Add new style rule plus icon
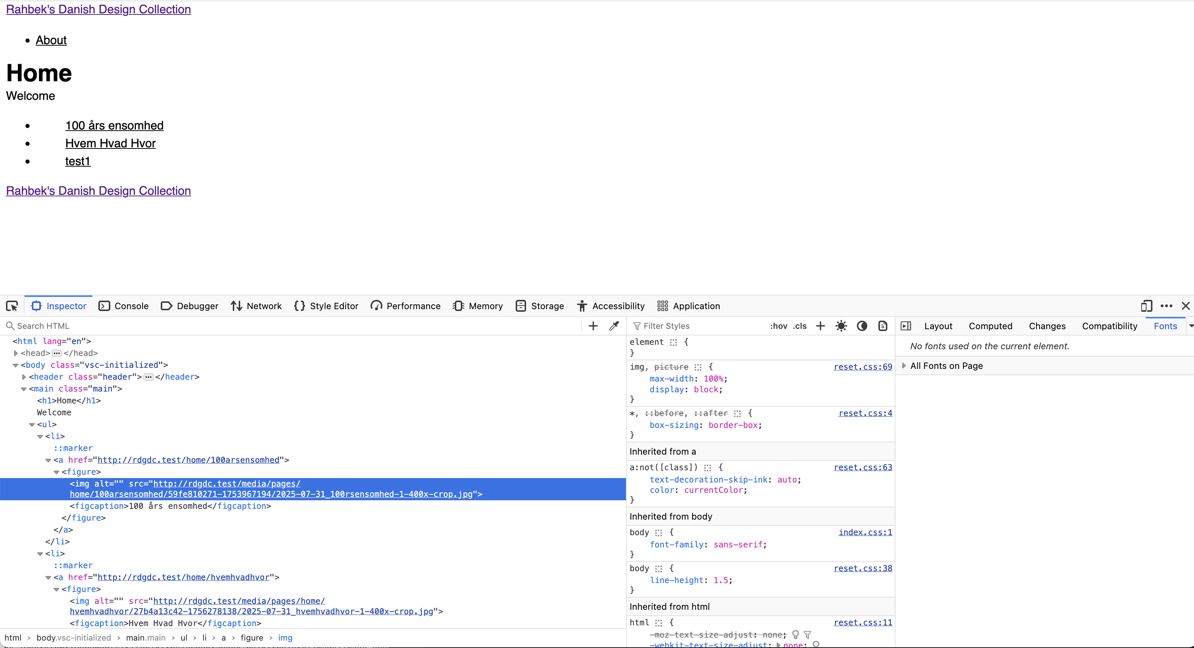The width and height of the screenshot is (1194, 648). (820, 326)
